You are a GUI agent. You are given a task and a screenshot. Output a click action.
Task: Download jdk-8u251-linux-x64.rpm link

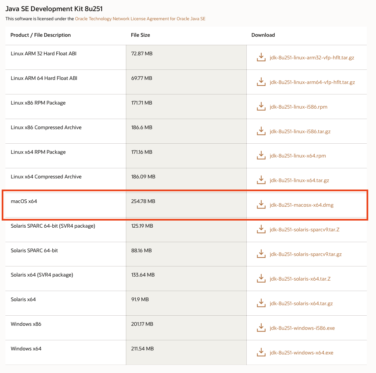pos(298,156)
